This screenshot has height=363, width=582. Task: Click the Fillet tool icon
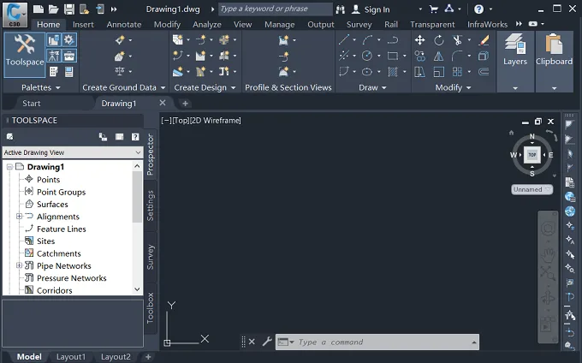(457, 56)
